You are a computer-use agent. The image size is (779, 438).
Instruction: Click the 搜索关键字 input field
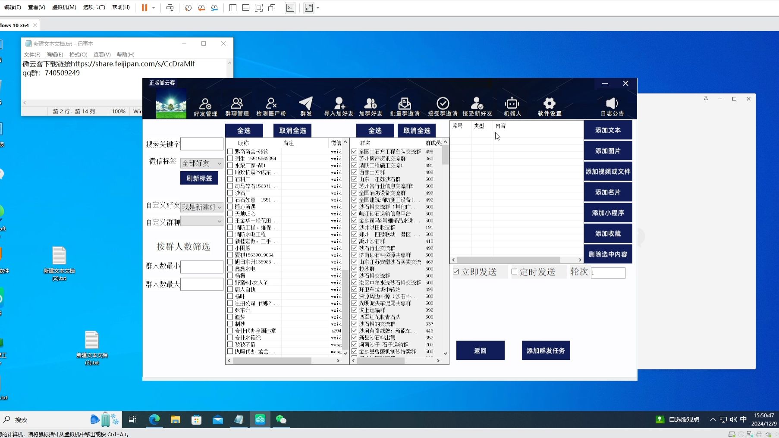[x=201, y=144]
